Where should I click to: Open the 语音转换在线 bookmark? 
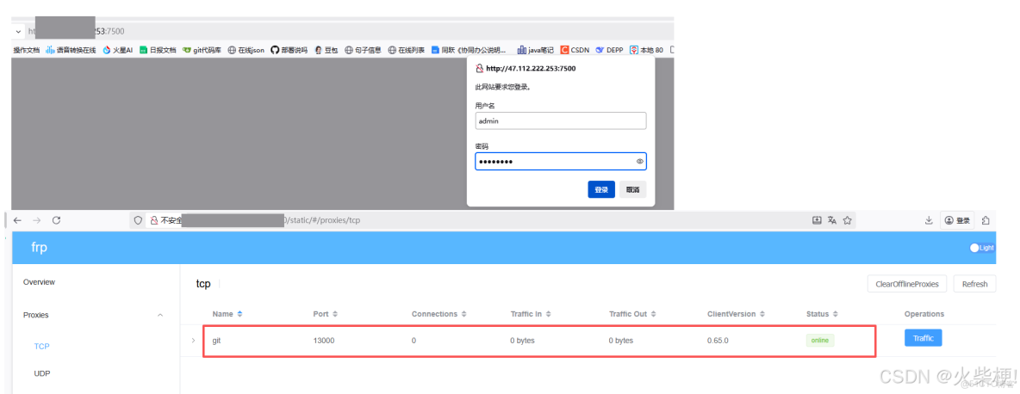tap(71, 49)
